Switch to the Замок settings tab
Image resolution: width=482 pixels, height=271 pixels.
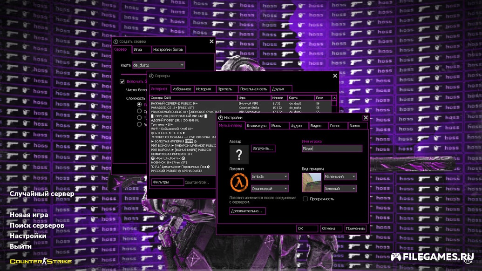[x=358, y=126]
